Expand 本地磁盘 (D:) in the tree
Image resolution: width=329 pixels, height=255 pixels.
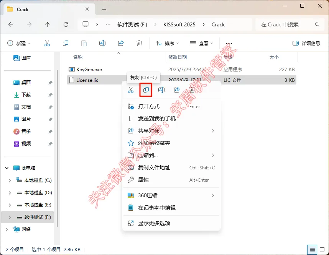pos(10,193)
